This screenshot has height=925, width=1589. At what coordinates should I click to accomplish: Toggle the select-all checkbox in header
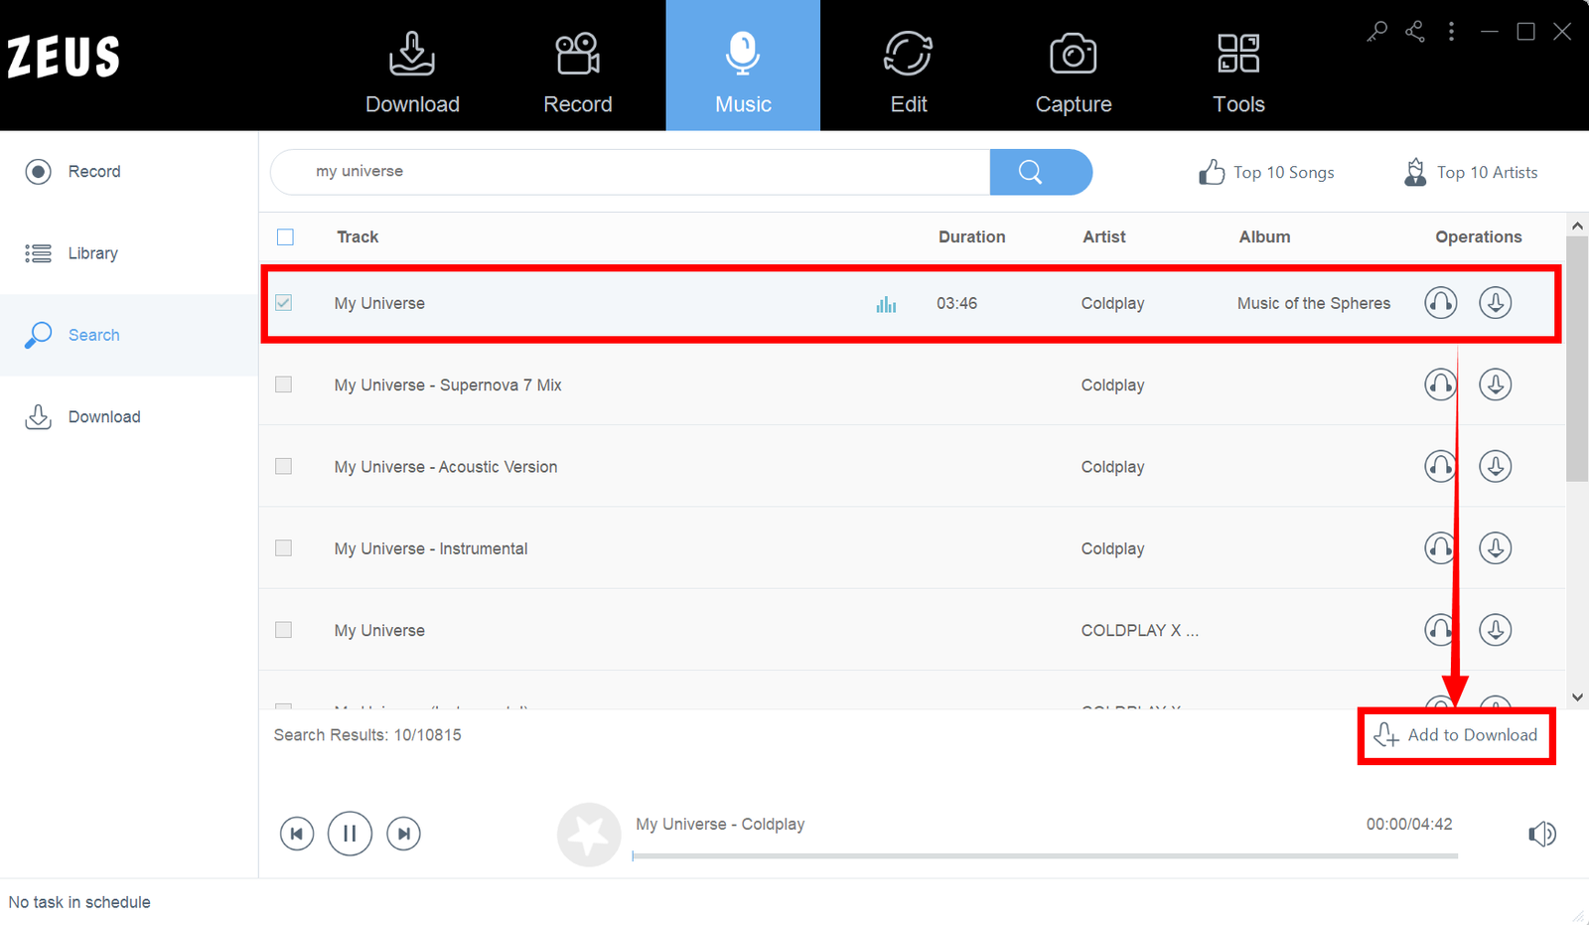pyautogui.click(x=285, y=236)
